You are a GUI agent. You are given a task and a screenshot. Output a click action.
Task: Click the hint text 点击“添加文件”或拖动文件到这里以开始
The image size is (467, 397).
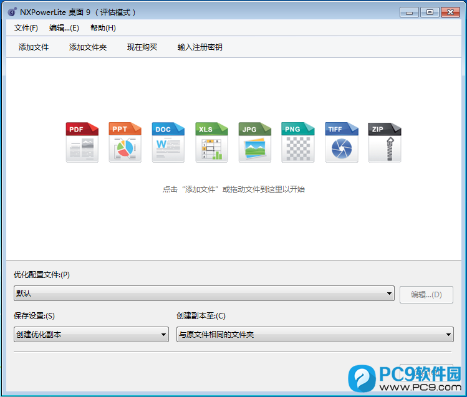click(x=234, y=189)
